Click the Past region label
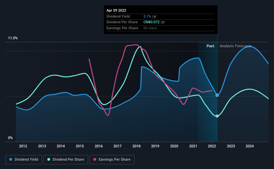 [x=210, y=46]
